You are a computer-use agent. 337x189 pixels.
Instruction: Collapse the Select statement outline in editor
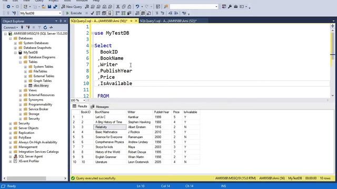click(93, 46)
